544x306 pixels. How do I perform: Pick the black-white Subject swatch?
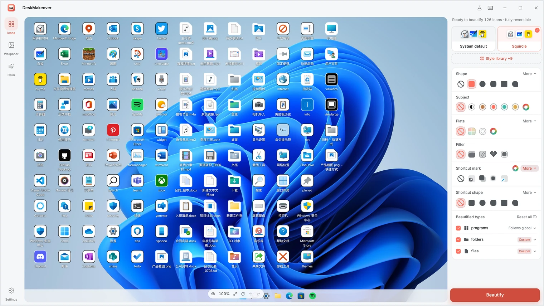click(472, 107)
